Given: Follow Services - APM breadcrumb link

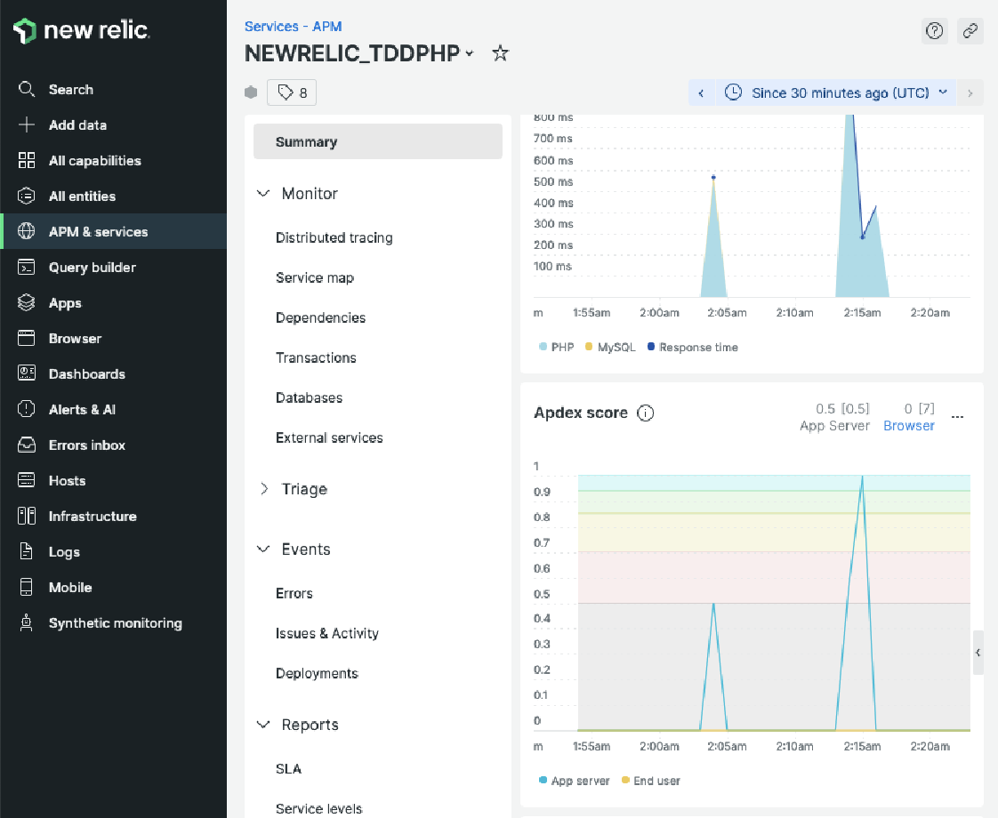Looking at the screenshot, I should 294,27.
